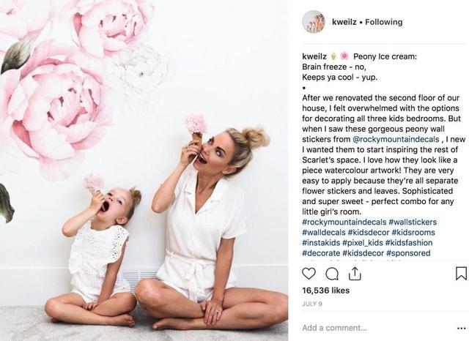Open comments via speech bubble icon
The height and width of the screenshot is (341, 469).
[x=332, y=274]
